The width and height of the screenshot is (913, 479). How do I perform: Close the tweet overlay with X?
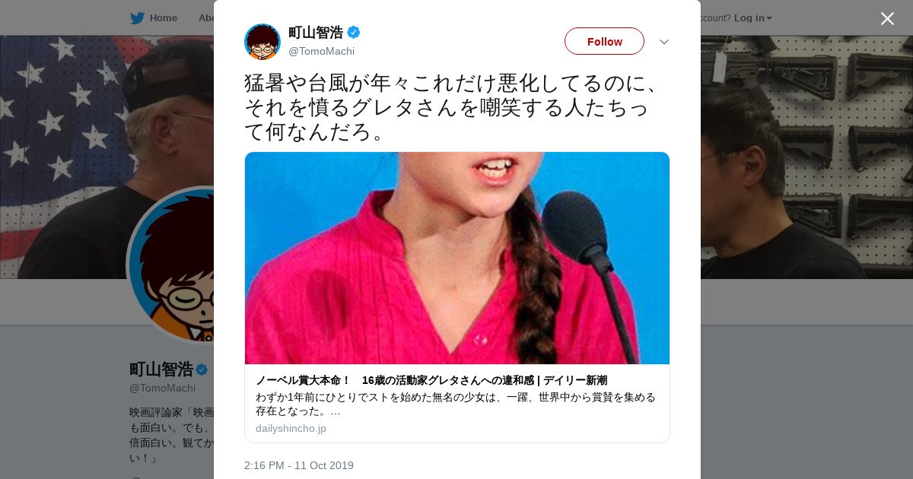(x=887, y=18)
